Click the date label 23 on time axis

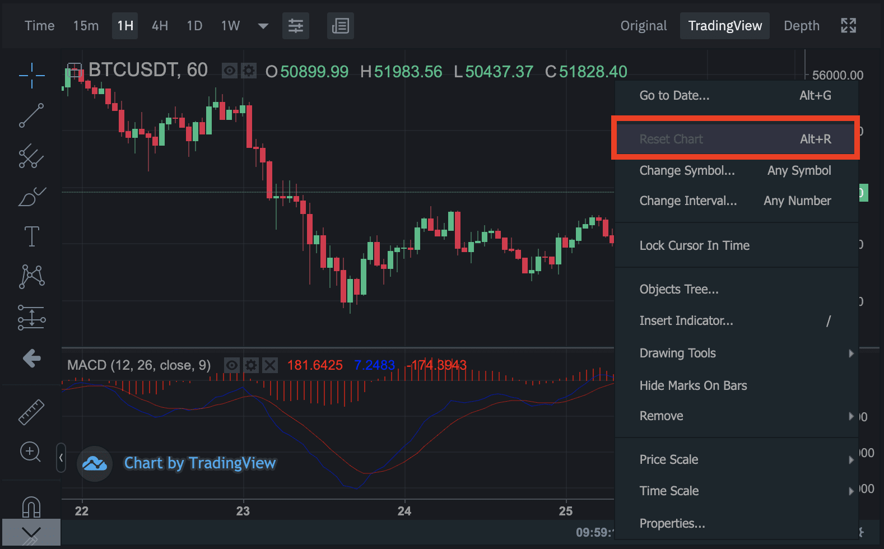[x=243, y=511]
